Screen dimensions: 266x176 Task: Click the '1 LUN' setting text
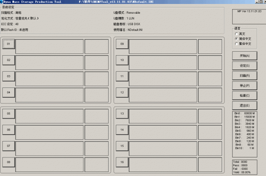coord(130,19)
